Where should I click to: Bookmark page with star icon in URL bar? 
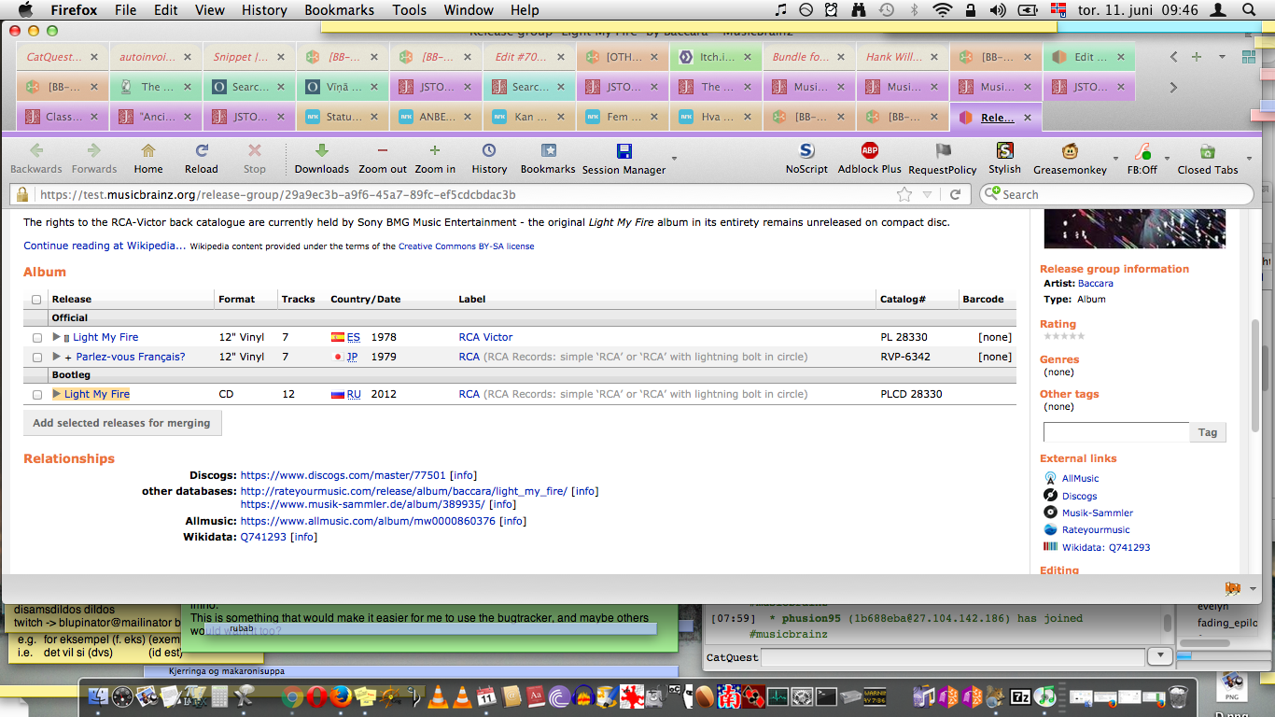tap(904, 194)
